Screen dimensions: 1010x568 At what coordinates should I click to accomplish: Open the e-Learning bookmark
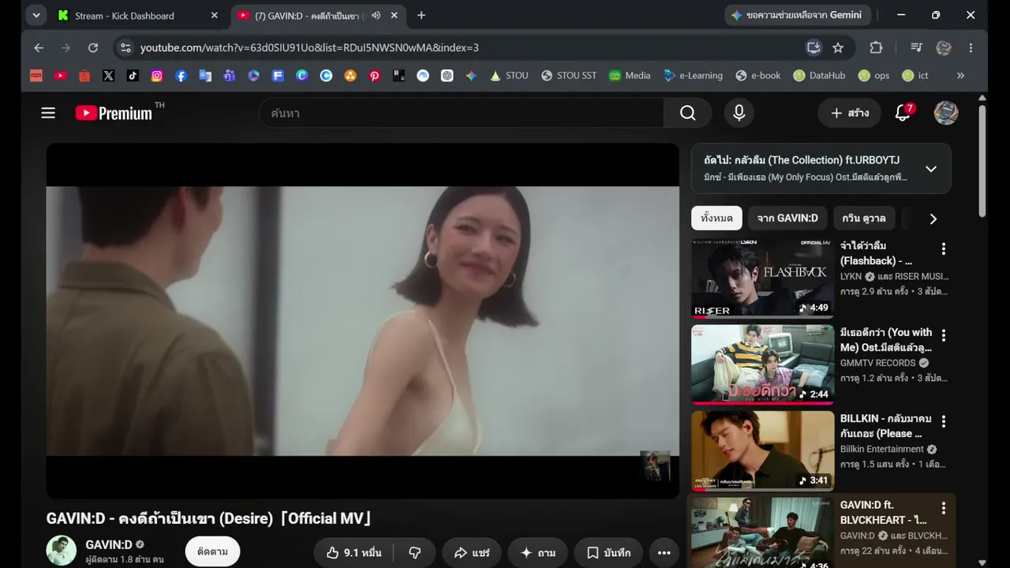click(693, 76)
